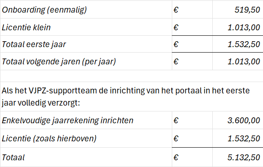Image resolution: width=263 pixels, height=167 pixels.
Task: Click the 3.600,00 amount cell
Action: tap(238, 120)
